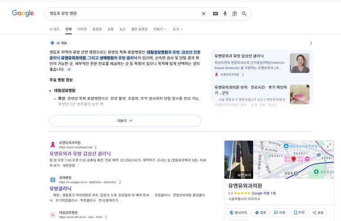Share the place with 공유 button

pos(318,212)
